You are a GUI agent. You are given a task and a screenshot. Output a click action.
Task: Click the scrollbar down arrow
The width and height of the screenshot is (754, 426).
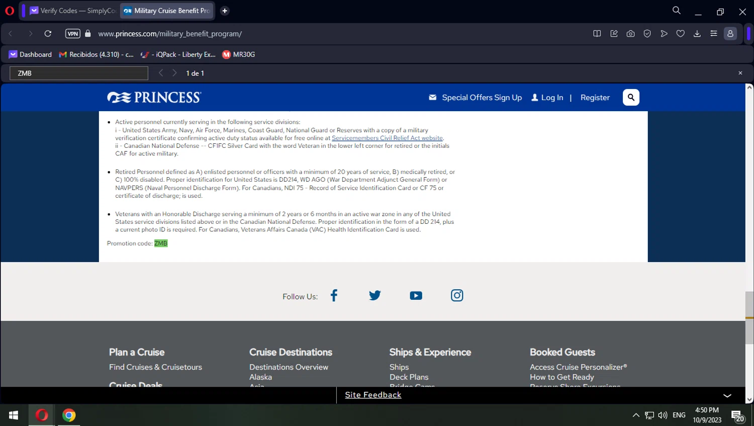pyautogui.click(x=749, y=400)
